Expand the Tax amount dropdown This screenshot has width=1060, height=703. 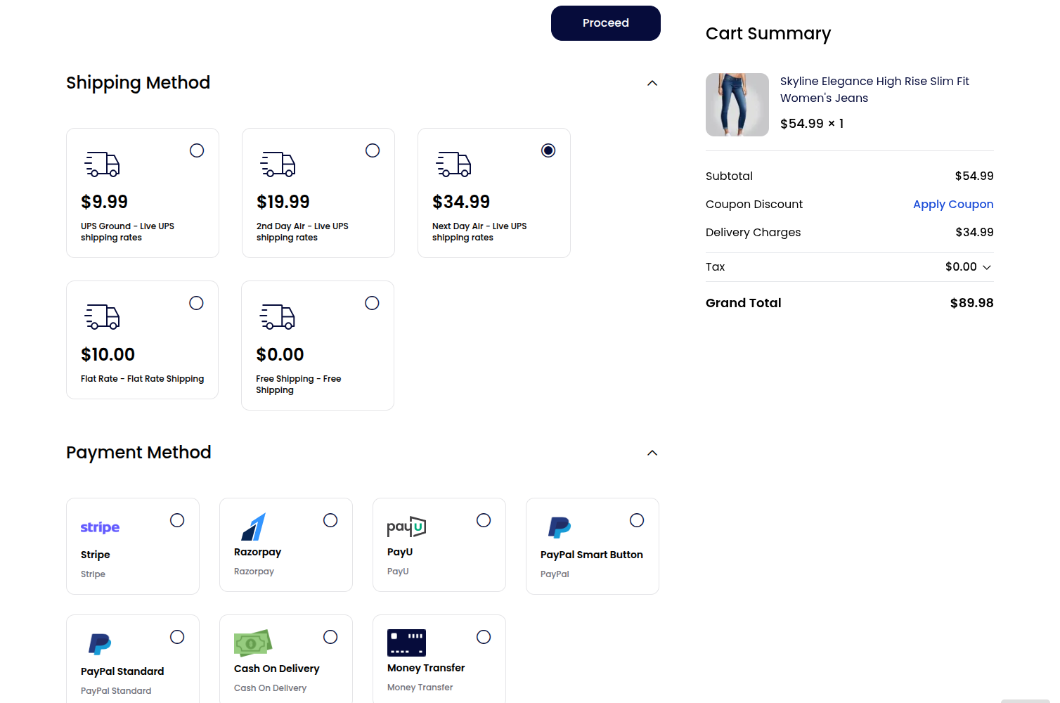[x=986, y=267]
